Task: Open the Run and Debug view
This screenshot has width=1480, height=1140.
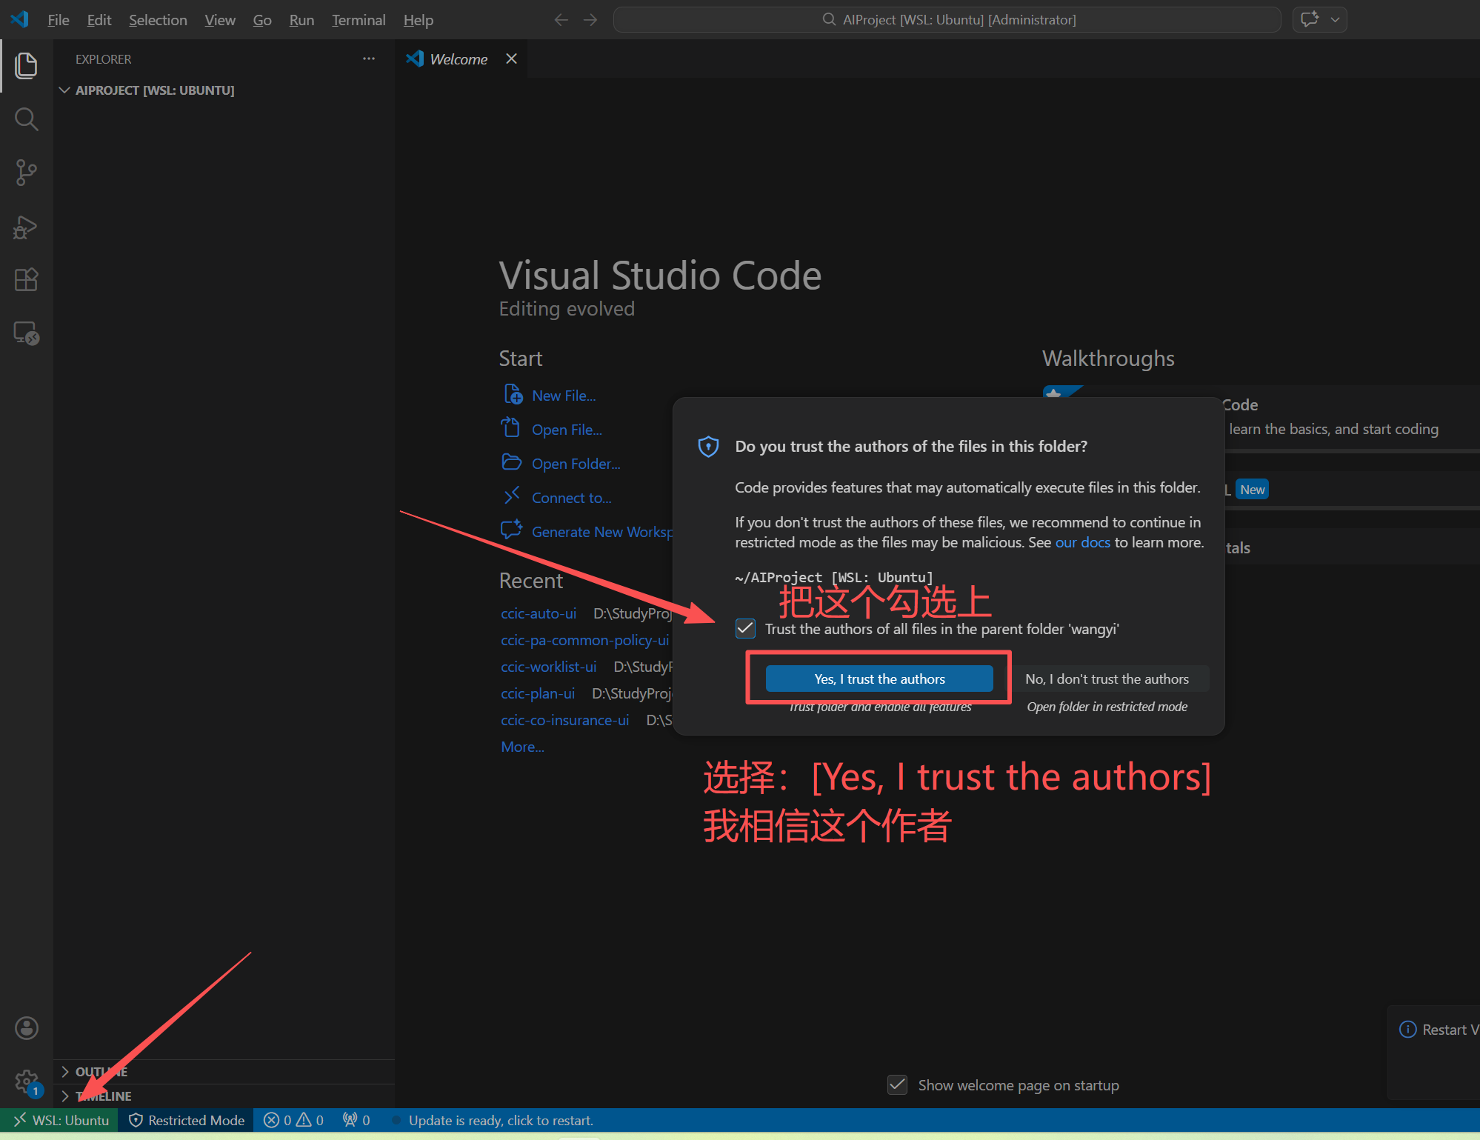Action: tap(26, 227)
